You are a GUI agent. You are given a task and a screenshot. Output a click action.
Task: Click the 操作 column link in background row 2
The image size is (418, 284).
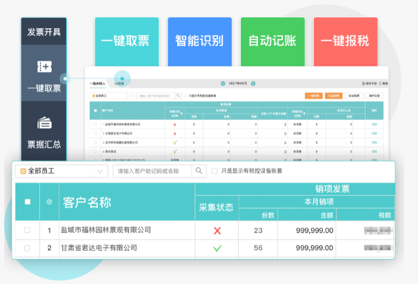375,134
